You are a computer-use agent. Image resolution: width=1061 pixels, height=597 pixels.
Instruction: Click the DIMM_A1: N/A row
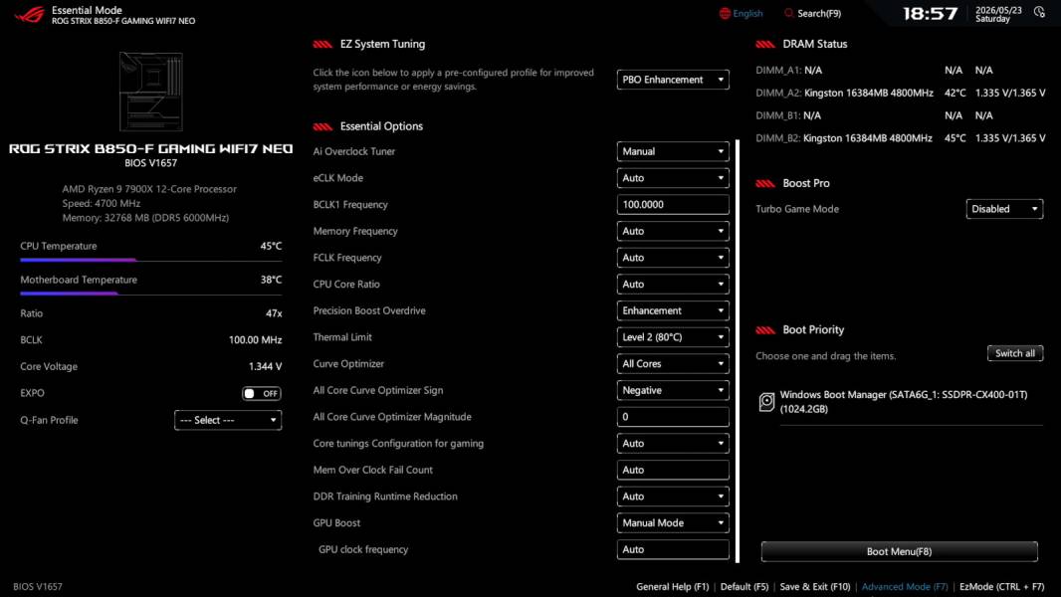click(874, 71)
